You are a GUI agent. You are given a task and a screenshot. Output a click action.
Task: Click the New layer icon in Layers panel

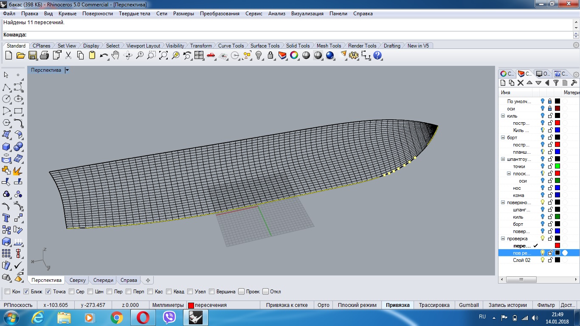[x=503, y=83]
